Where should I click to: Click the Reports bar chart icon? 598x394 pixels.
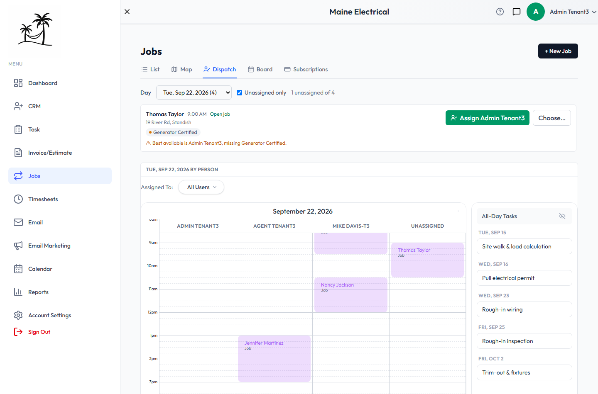[18, 292]
